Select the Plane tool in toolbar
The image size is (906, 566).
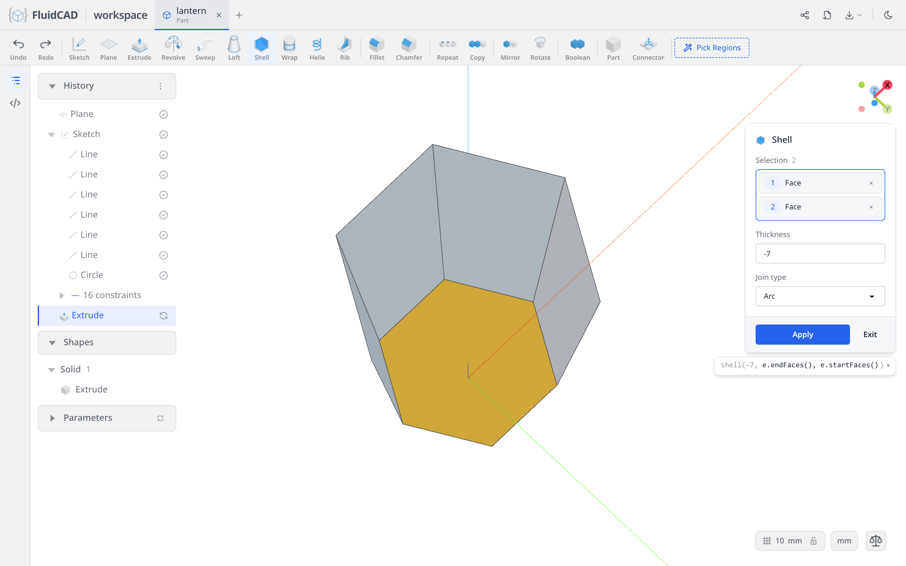(x=109, y=49)
